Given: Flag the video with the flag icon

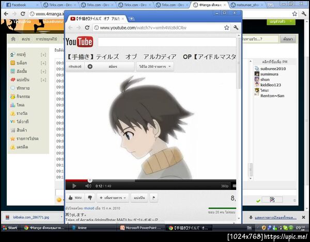Looking at the screenshot, I should (154, 198).
